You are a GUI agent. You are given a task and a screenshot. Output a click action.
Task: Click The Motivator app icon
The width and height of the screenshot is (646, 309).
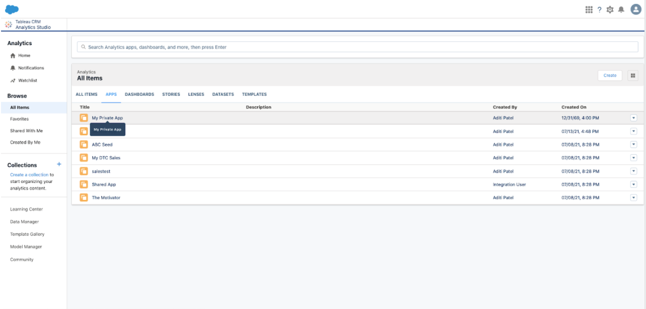[x=84, y=198]
